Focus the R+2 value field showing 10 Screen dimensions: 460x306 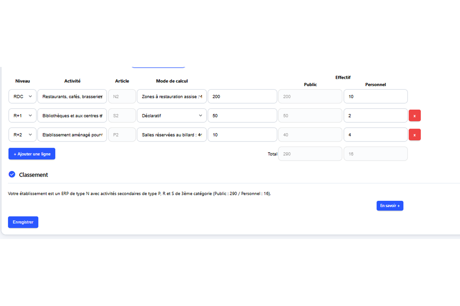click(x=242, y=135)
